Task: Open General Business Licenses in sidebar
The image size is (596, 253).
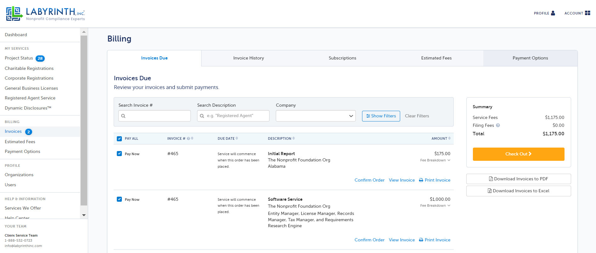Action: point(31,88)
